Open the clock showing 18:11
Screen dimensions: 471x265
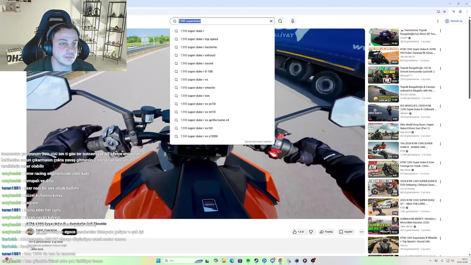pos(461,261)
